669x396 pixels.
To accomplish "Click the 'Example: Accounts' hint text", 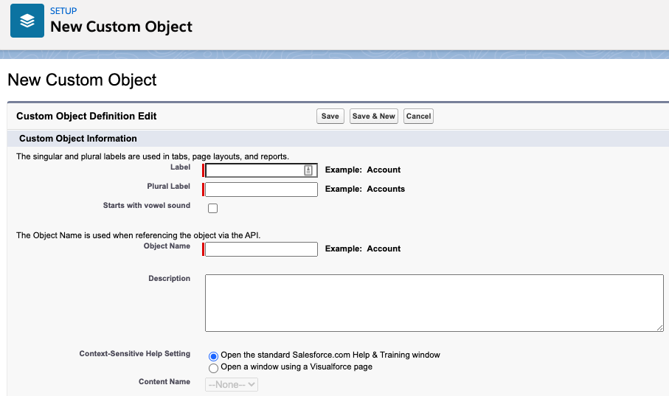I will tap(365, 189).
